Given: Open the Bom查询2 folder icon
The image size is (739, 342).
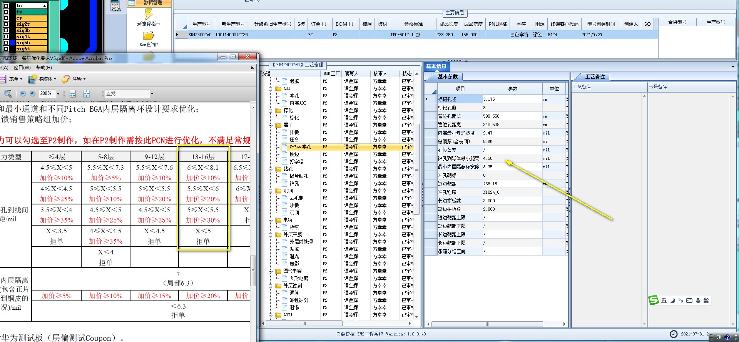Looking at the screenshot, I should [149, 36].
